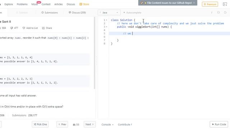Click the curly braces format icon

[x=218, y=13]
